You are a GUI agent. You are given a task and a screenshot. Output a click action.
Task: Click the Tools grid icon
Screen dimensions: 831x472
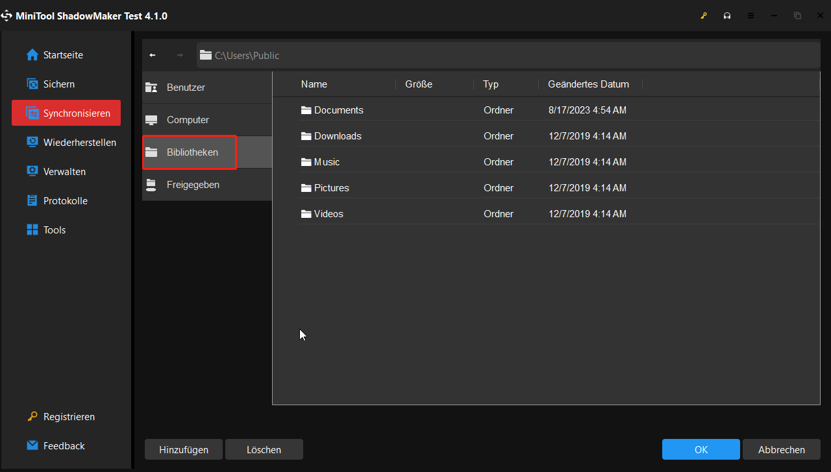pos(32,230)
